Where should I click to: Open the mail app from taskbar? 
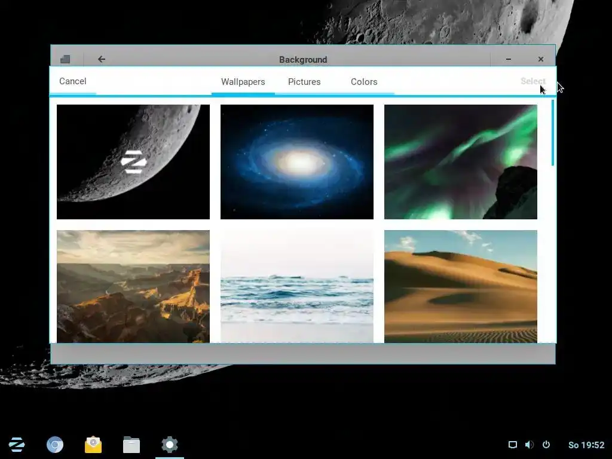(93, 445)
